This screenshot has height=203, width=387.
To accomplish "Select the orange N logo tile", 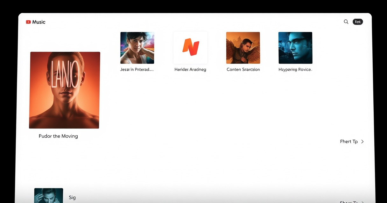I will 190,48.
